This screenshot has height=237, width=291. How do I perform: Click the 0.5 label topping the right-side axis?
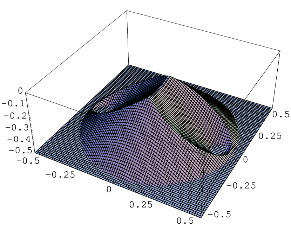pos(281,114)
